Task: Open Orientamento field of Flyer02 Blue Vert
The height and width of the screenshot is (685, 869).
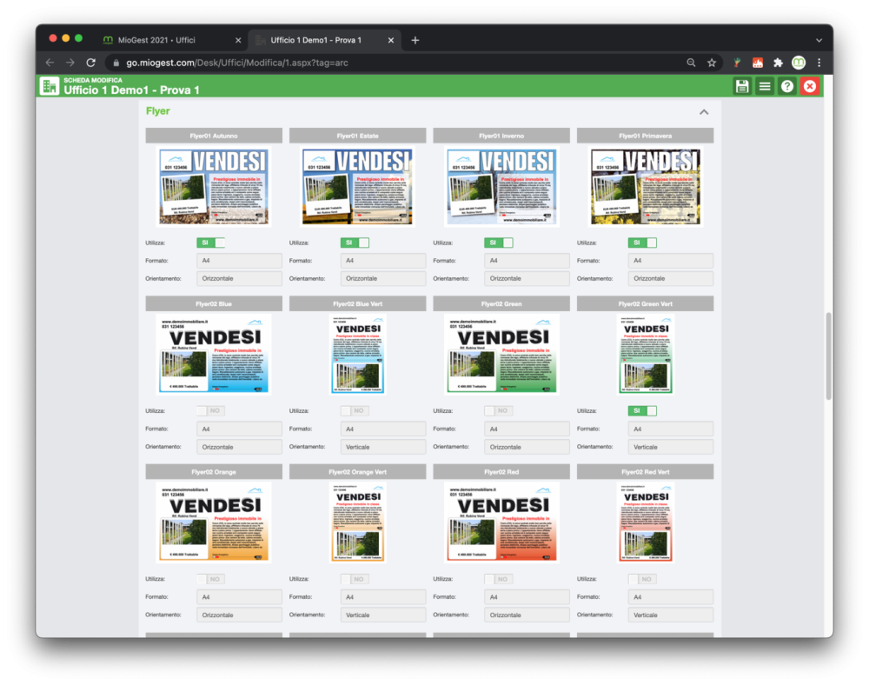Action: pos(383,447)
